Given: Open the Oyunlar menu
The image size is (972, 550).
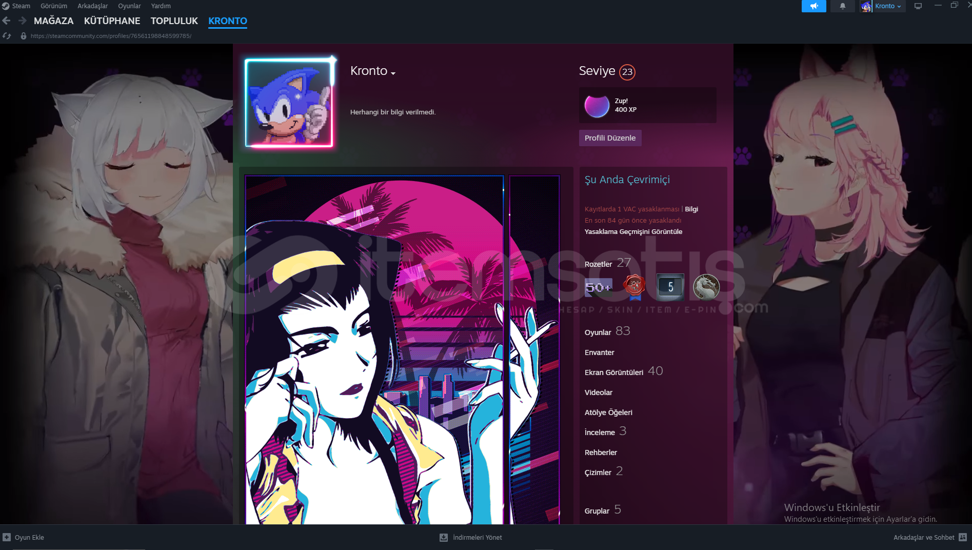Looking at the screenshot, I should pyautogui.click(x=129, y=6).
